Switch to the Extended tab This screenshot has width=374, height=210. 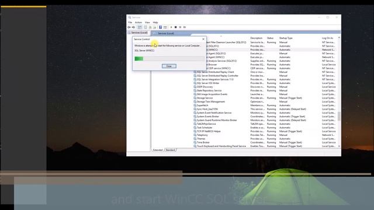click(158, 150)
